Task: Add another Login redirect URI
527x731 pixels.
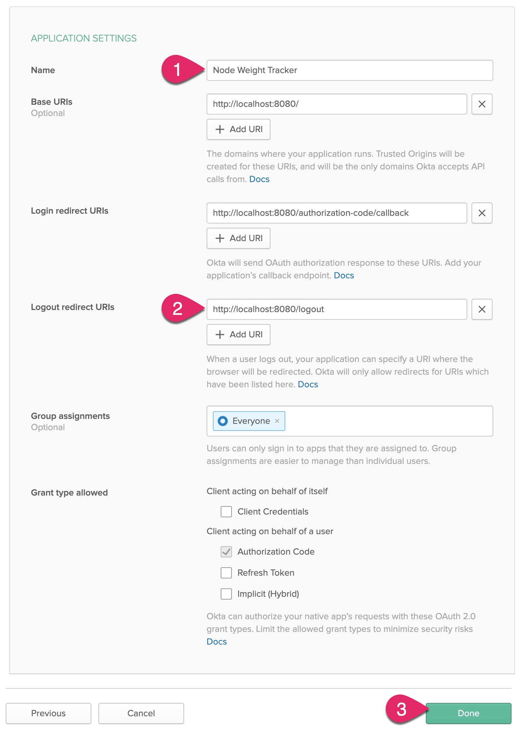Action: click(x=239, y=238)
